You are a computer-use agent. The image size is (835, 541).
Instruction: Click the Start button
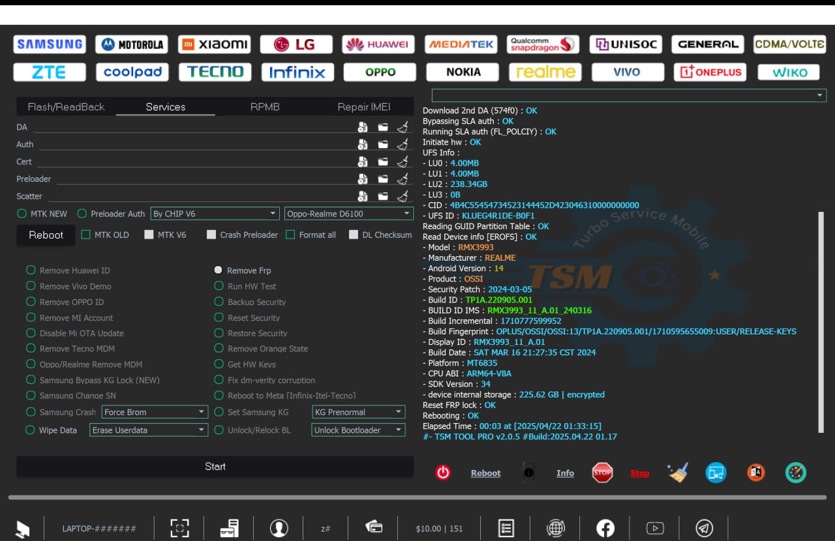(x=215, y=466)
